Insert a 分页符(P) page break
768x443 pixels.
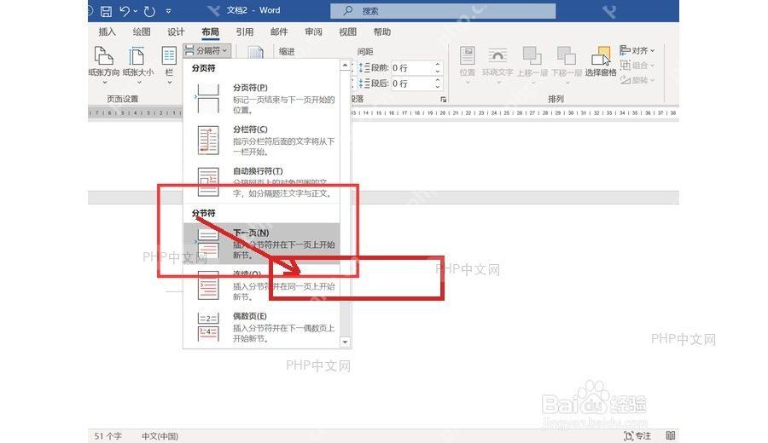point(261,98)
